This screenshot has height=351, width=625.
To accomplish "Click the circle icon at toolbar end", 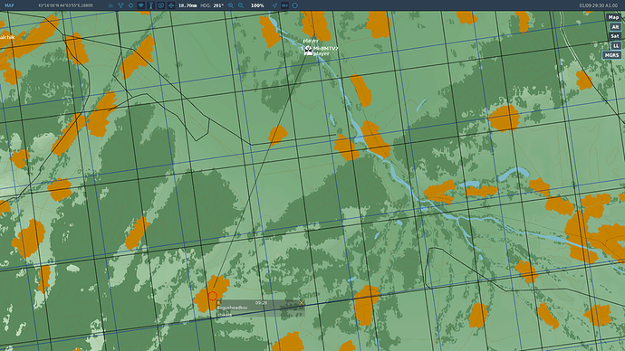I will coord(295,5).
